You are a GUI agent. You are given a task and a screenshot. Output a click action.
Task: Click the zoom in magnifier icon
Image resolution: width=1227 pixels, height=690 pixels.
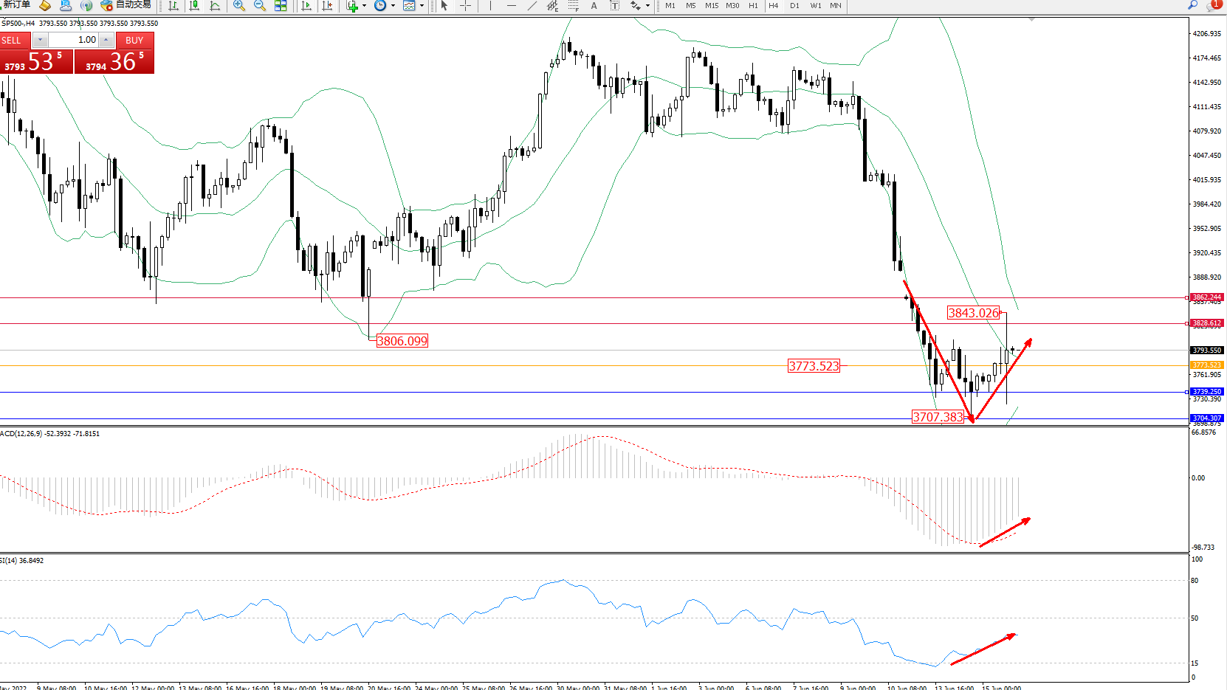(238, 6)
